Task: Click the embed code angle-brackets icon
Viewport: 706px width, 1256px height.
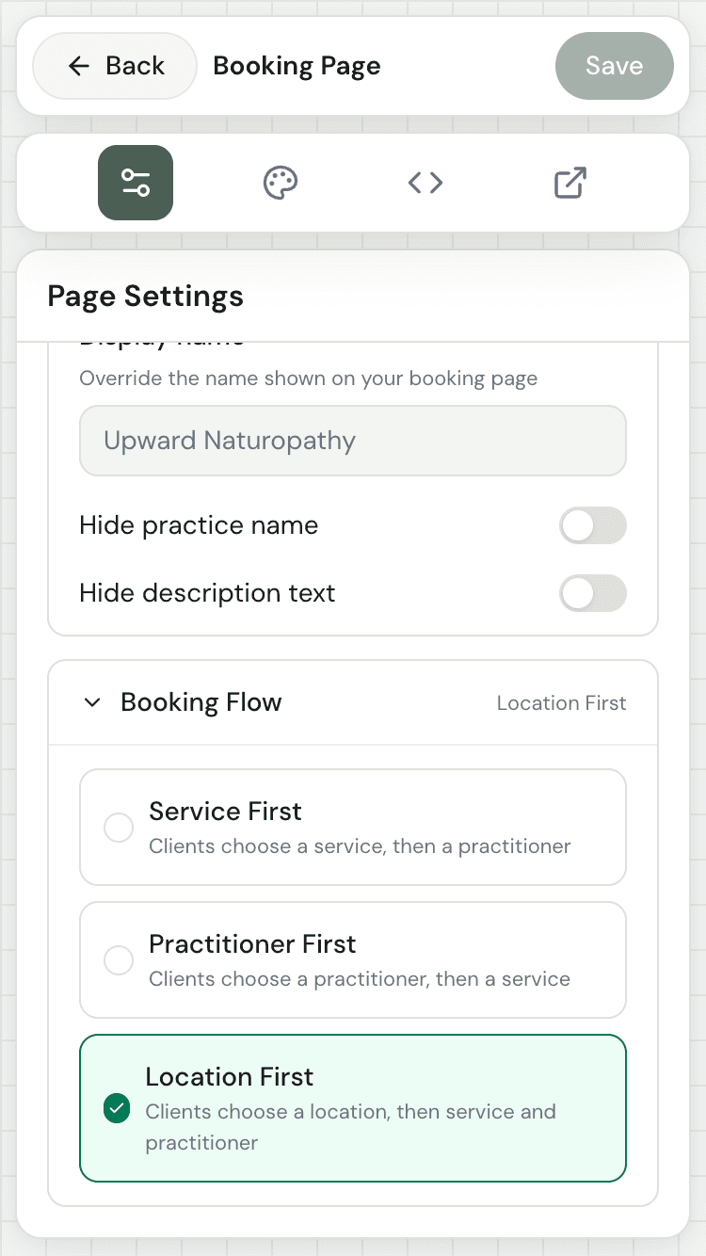Action: point(425,183)
